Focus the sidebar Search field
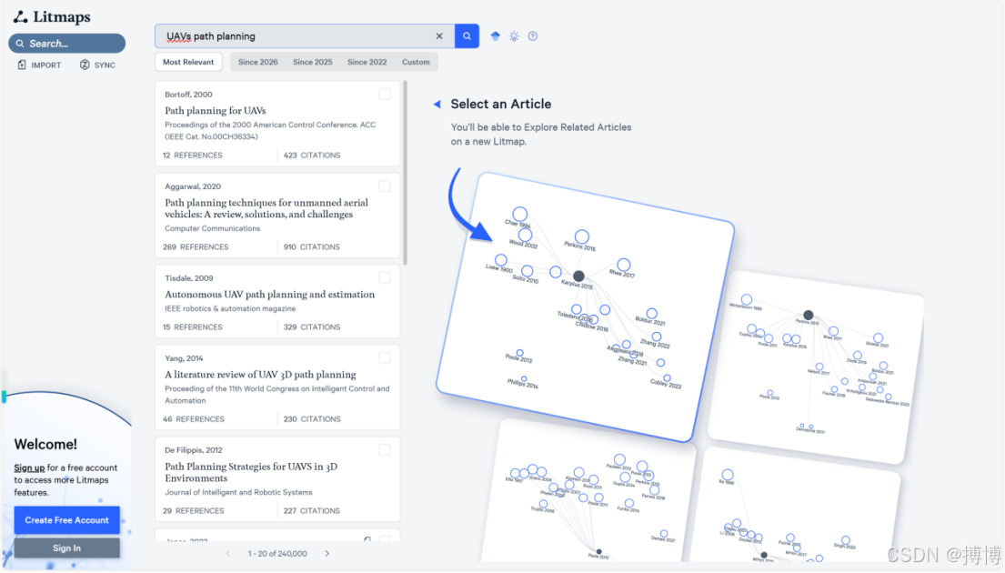The image size is (1005, 573). pyautogui.click(x=66, y=44)
